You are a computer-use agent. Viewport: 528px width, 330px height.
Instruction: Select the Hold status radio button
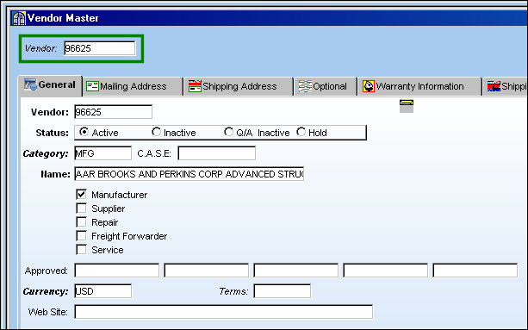(301, 132)
